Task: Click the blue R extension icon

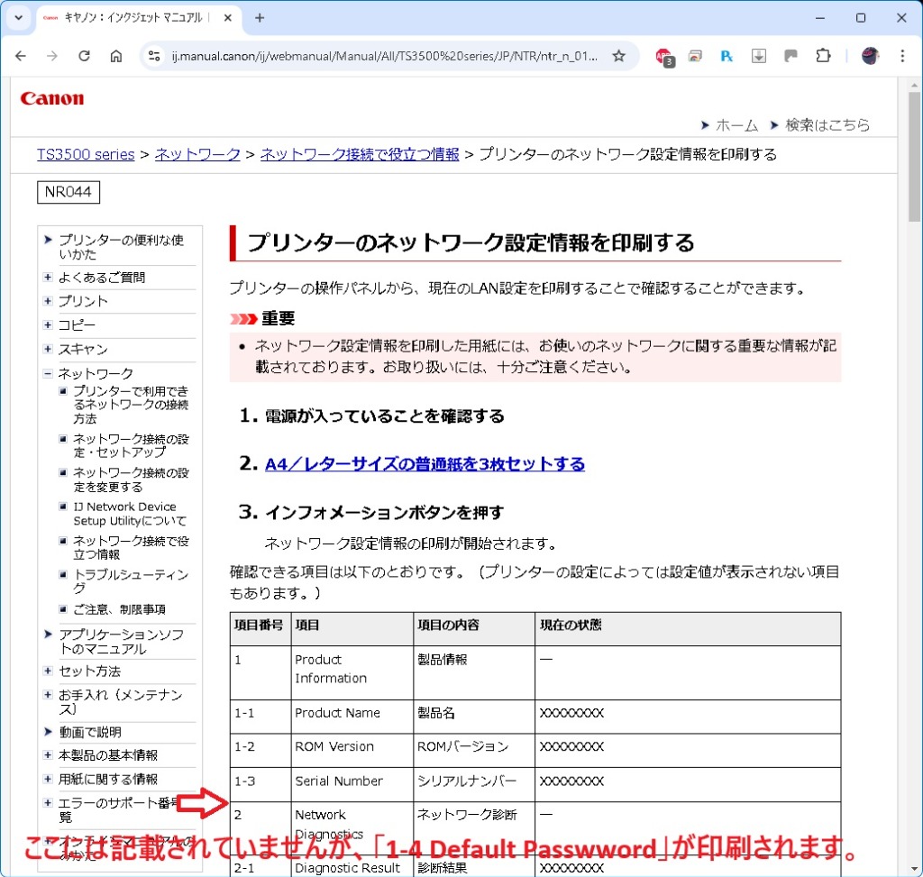Action: pos(727,56)
